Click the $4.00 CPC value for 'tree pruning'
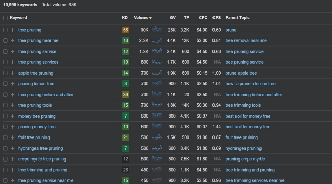Image resolution: width=332 pixels, height=184 pixels. point(202,30)
